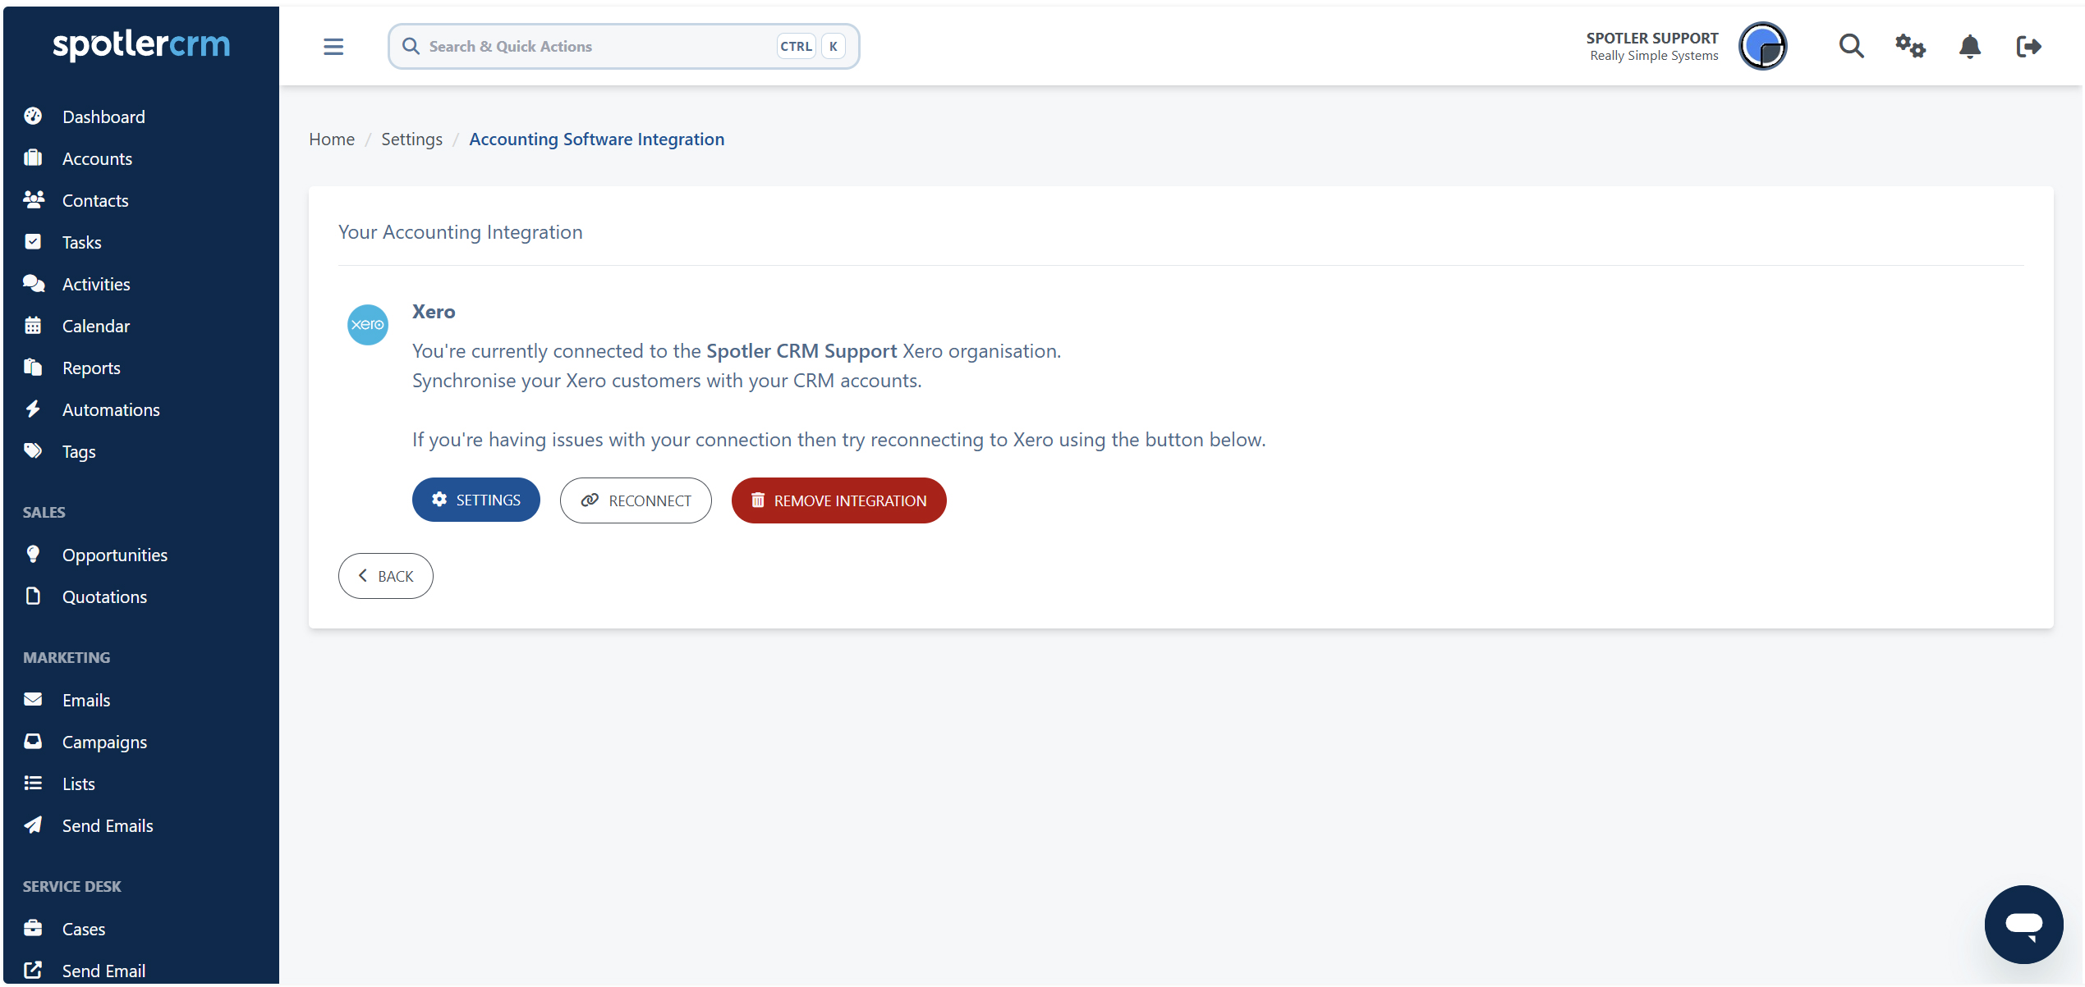Image resolution: width=2085 pixels, height=987 pixels.
Task: Open Lists under Marketing
Action: click(x=78, y=784)
